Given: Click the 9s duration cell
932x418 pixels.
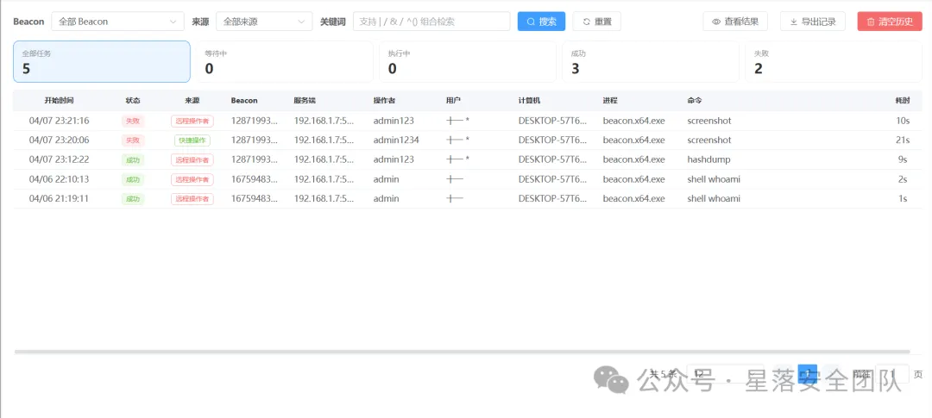Looking at the screenshot, I should point(903,159).
